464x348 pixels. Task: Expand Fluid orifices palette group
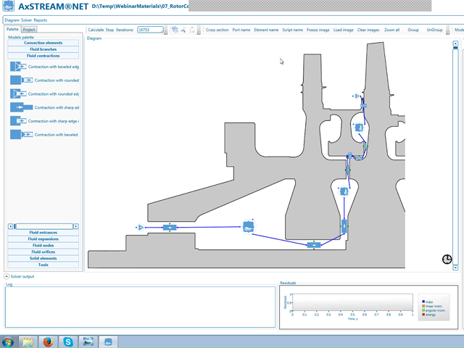[43, 252]
